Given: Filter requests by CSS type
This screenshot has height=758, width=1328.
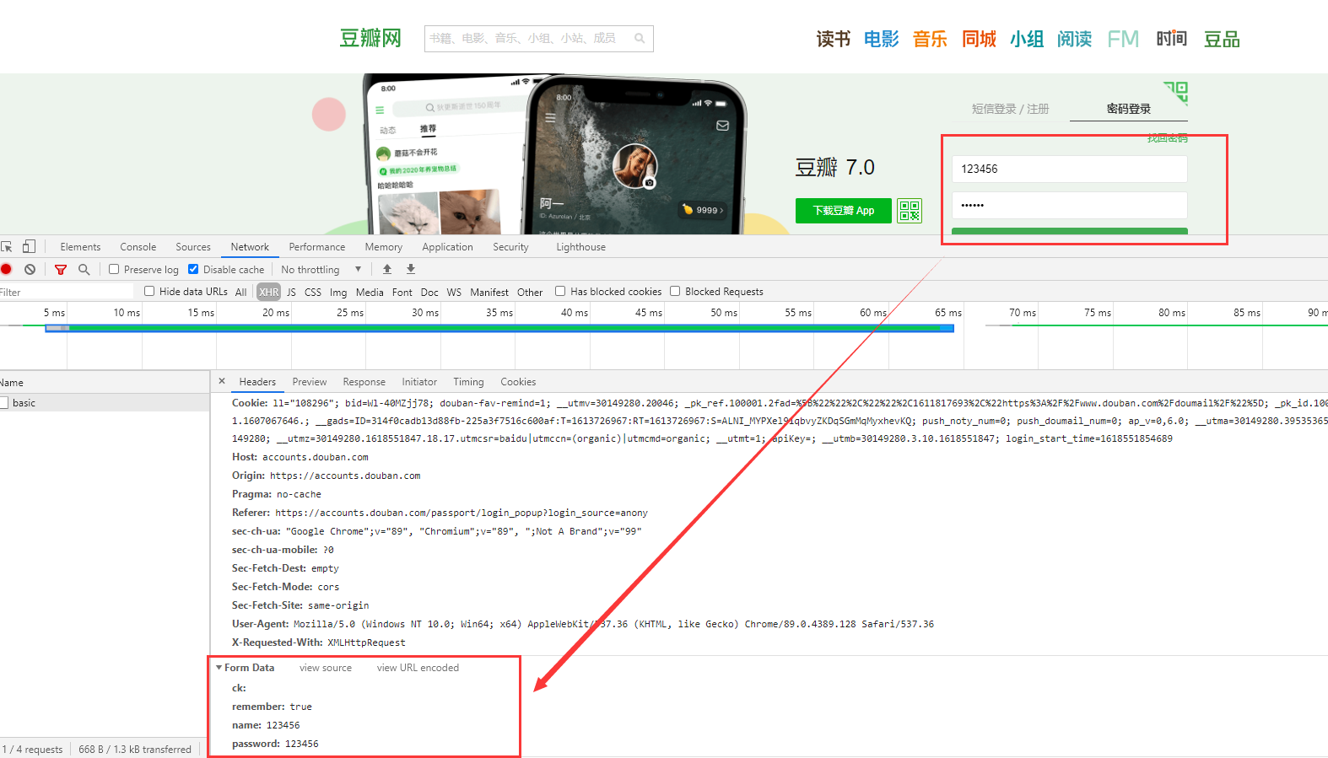Looking at the screenshot, I should pos(313,293).
